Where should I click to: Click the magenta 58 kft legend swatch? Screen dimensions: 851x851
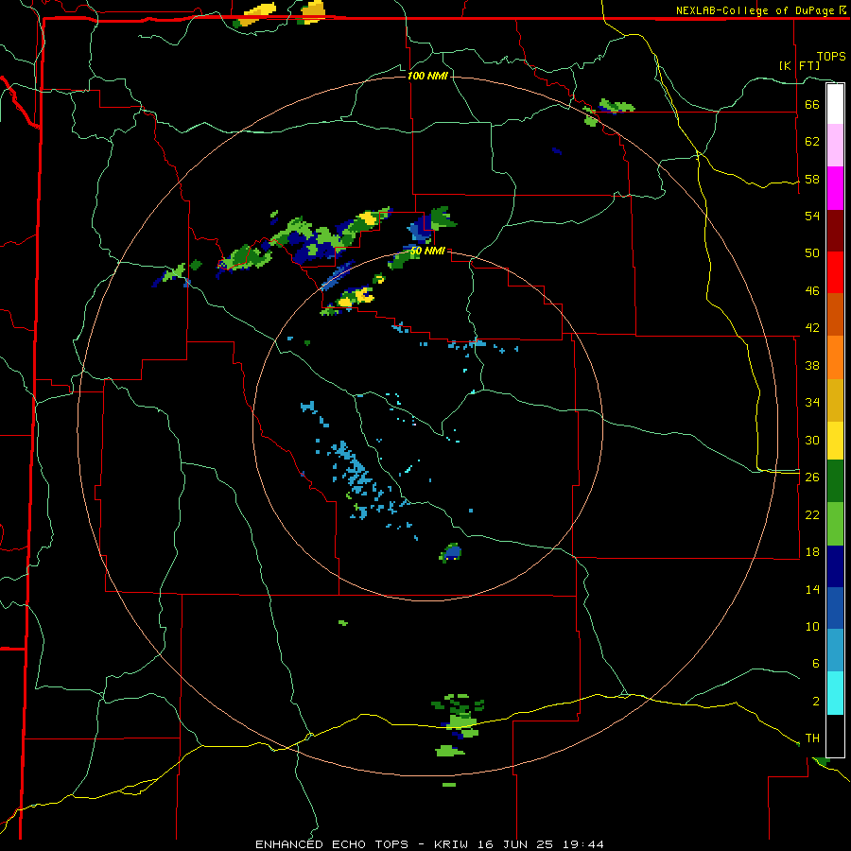click(x=835, y=188)
